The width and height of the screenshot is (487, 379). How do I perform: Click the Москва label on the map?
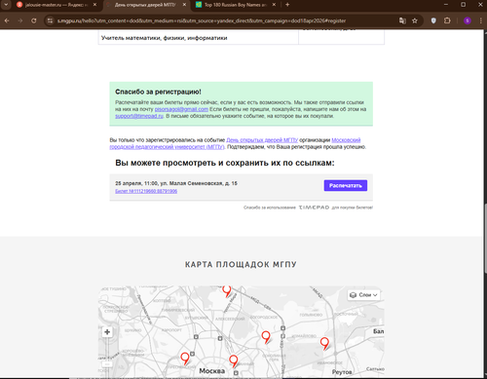[x=211, y=371]
